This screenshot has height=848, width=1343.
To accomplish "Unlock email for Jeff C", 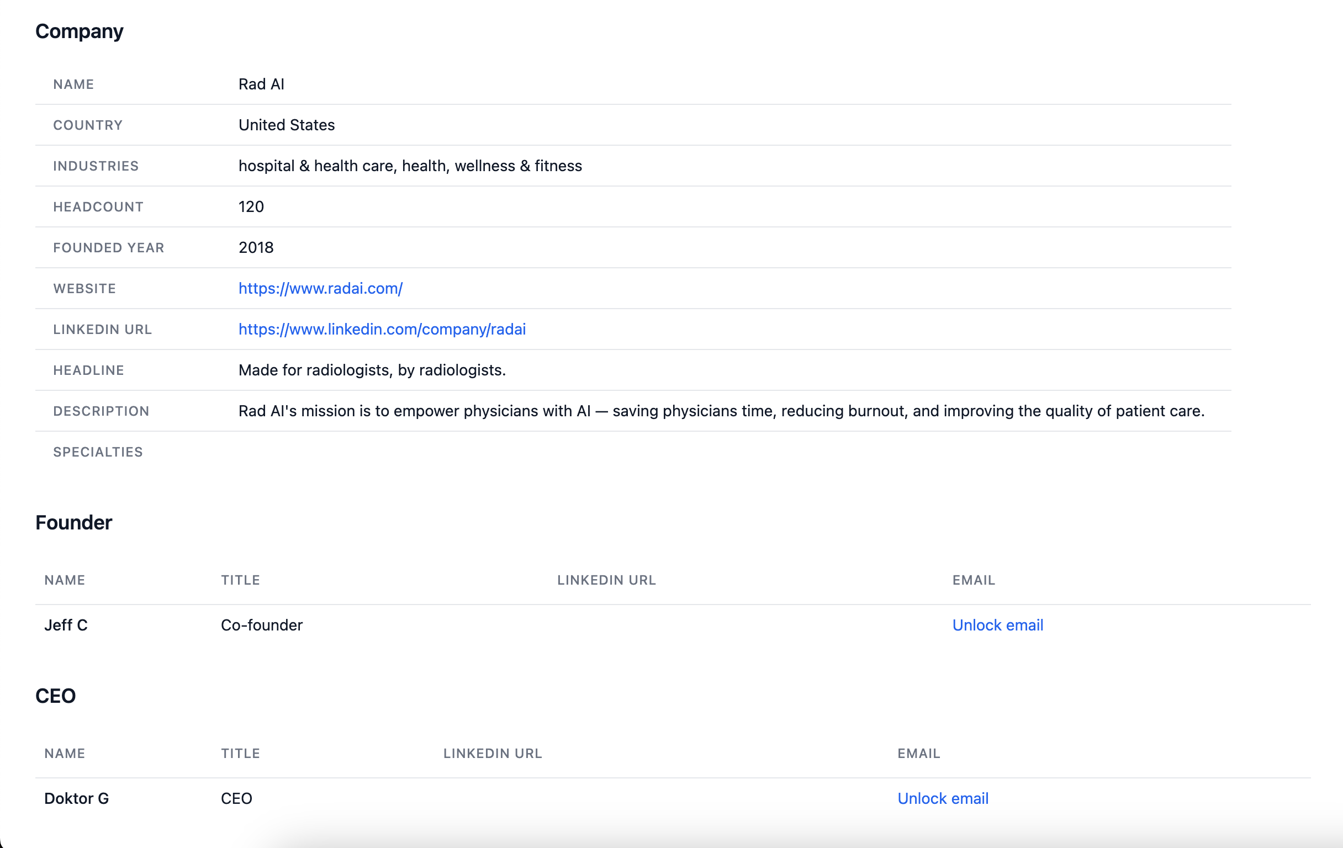I will pos(997,625).
